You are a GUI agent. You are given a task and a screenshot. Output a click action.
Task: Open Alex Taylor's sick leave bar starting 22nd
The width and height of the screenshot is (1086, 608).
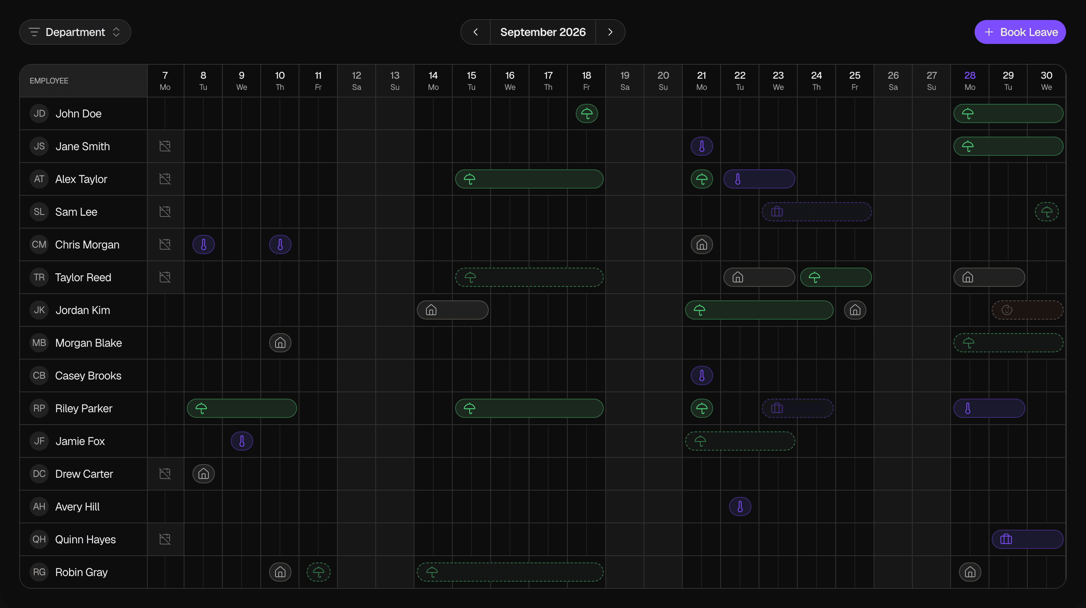pos(759,179)
